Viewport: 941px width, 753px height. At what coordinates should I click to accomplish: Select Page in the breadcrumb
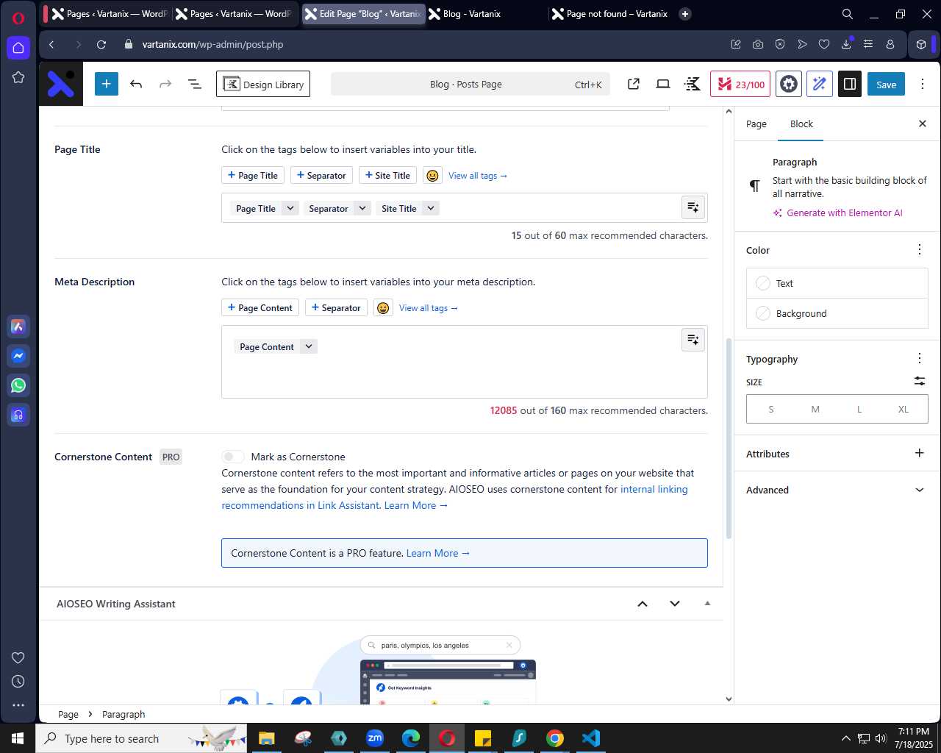[68, 714]
